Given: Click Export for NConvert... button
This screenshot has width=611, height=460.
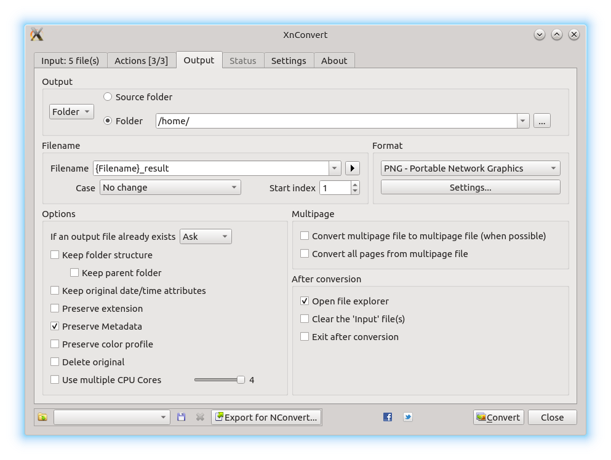Looking at the screenshot, I should [x=266, y=417].
